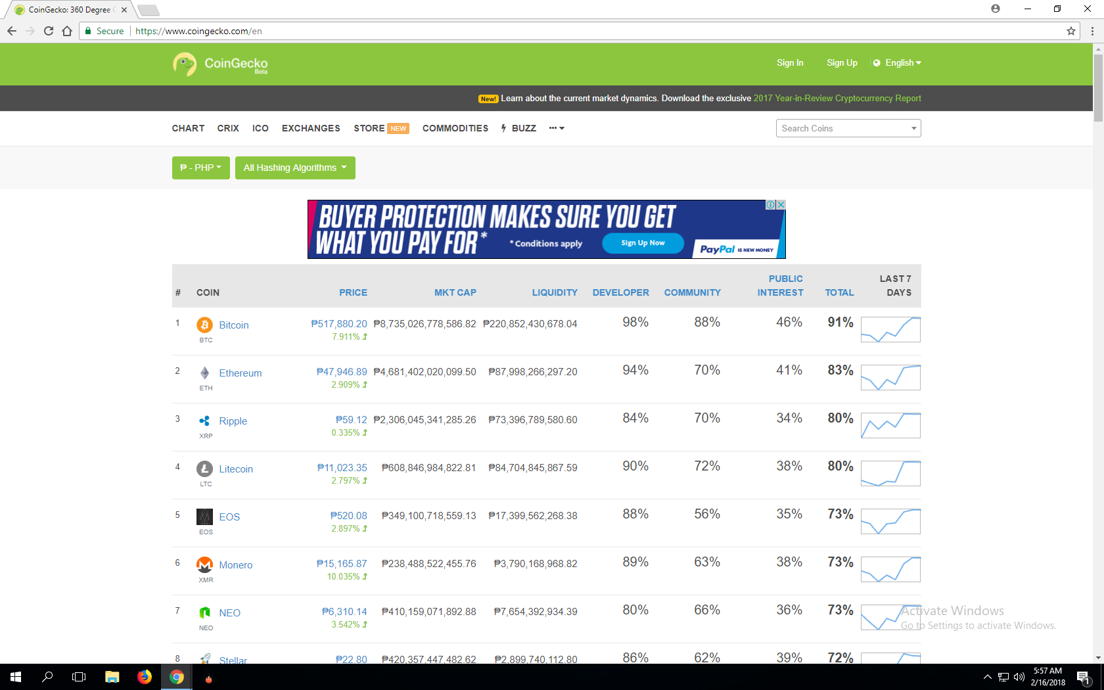Viewport: 1104px width, 690px height.
Task: Close the CoinGecko browser tab
Action: [124, 10]
